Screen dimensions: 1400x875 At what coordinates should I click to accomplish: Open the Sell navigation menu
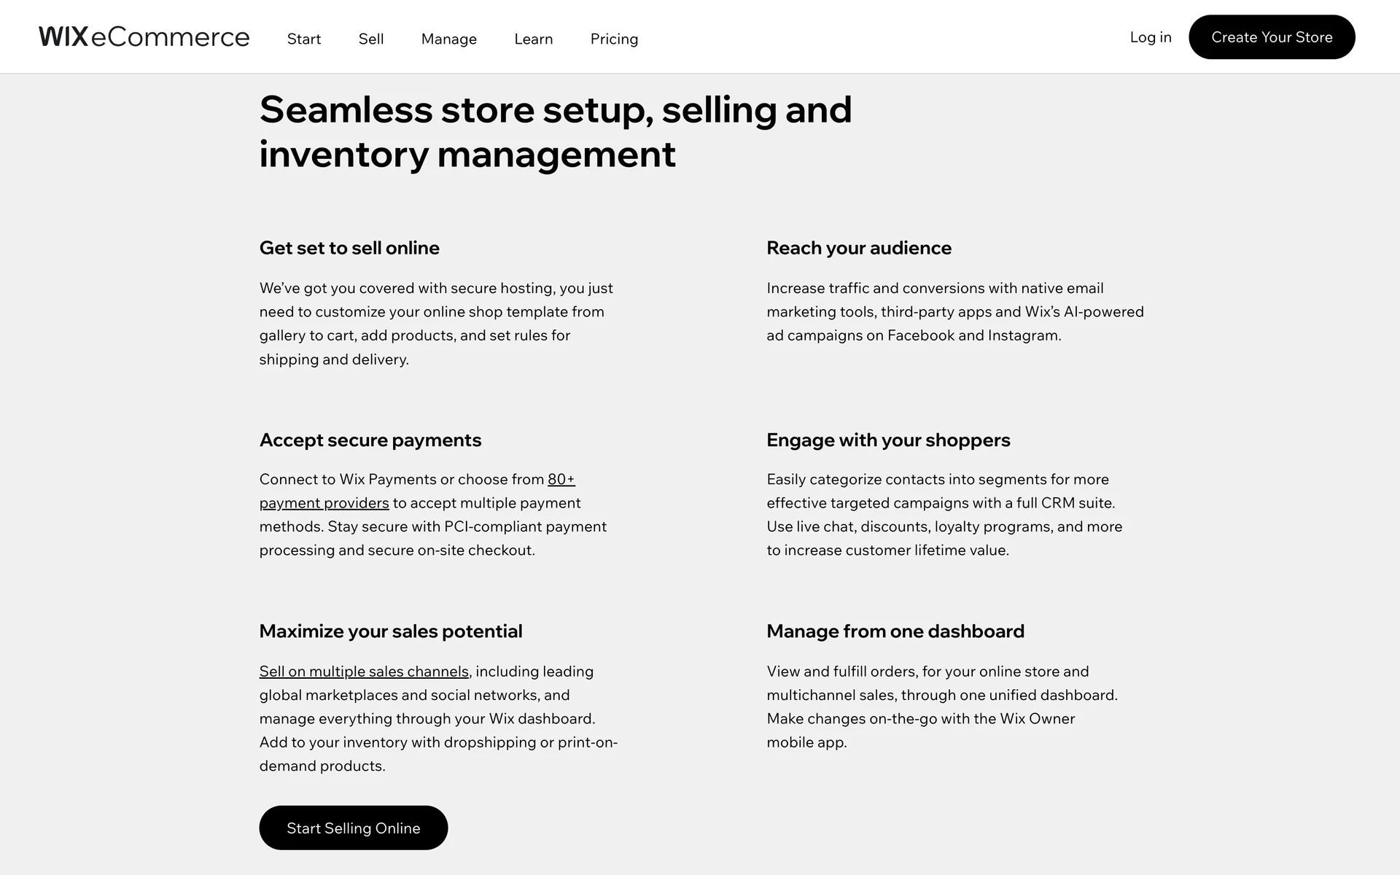(371, 39)
